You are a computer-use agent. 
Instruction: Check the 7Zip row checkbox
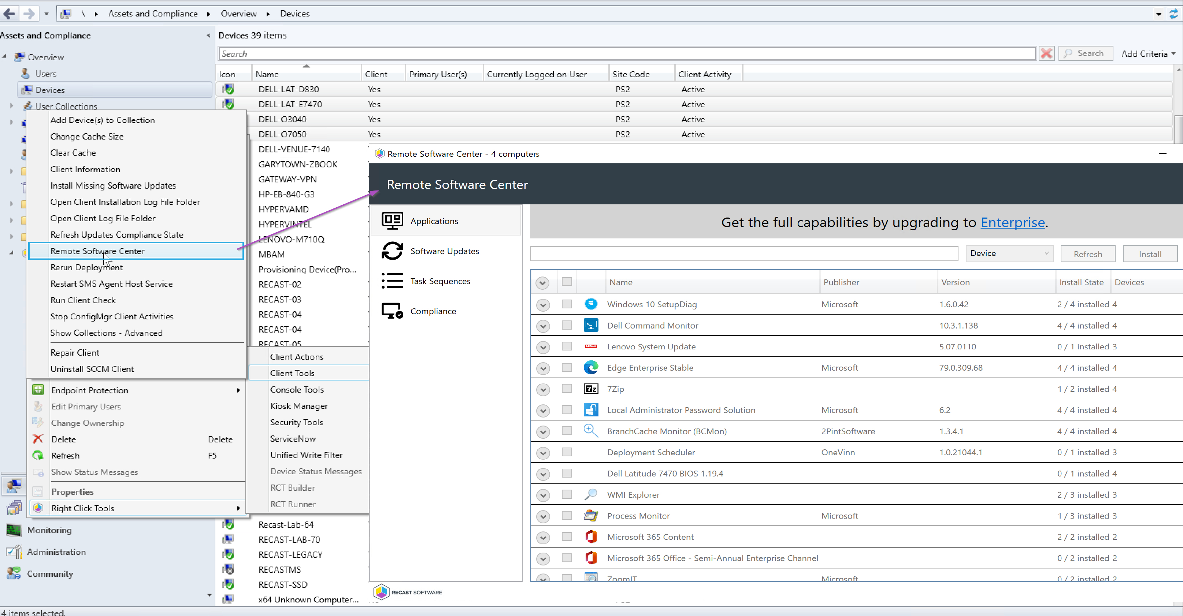(567, 389)
